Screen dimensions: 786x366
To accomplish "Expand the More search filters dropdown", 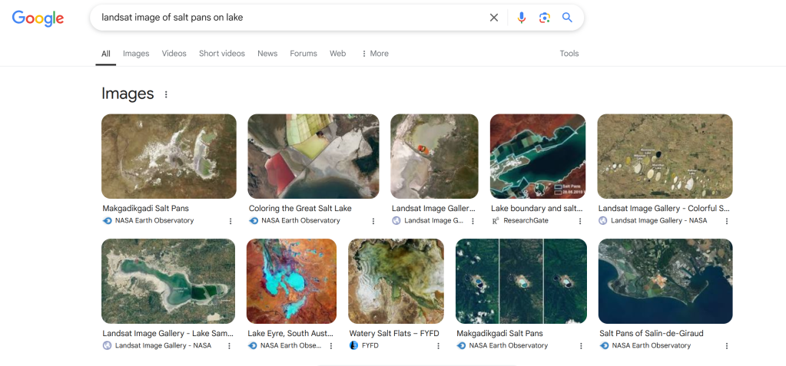I will [375, 54].
